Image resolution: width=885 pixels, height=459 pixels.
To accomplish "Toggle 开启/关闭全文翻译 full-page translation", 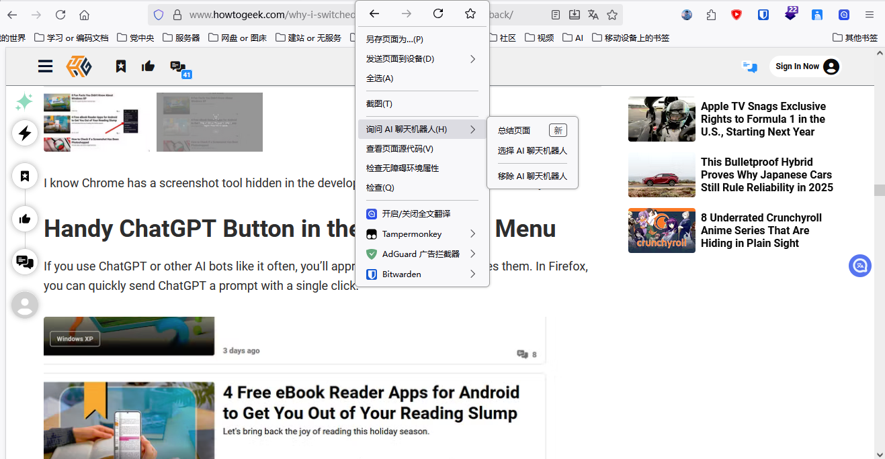I will [416, 214].
